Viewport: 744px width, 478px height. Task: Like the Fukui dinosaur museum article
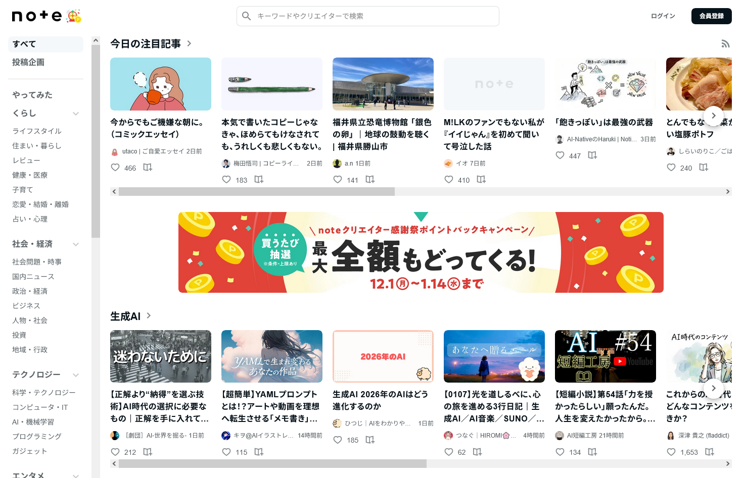[338, 180]
